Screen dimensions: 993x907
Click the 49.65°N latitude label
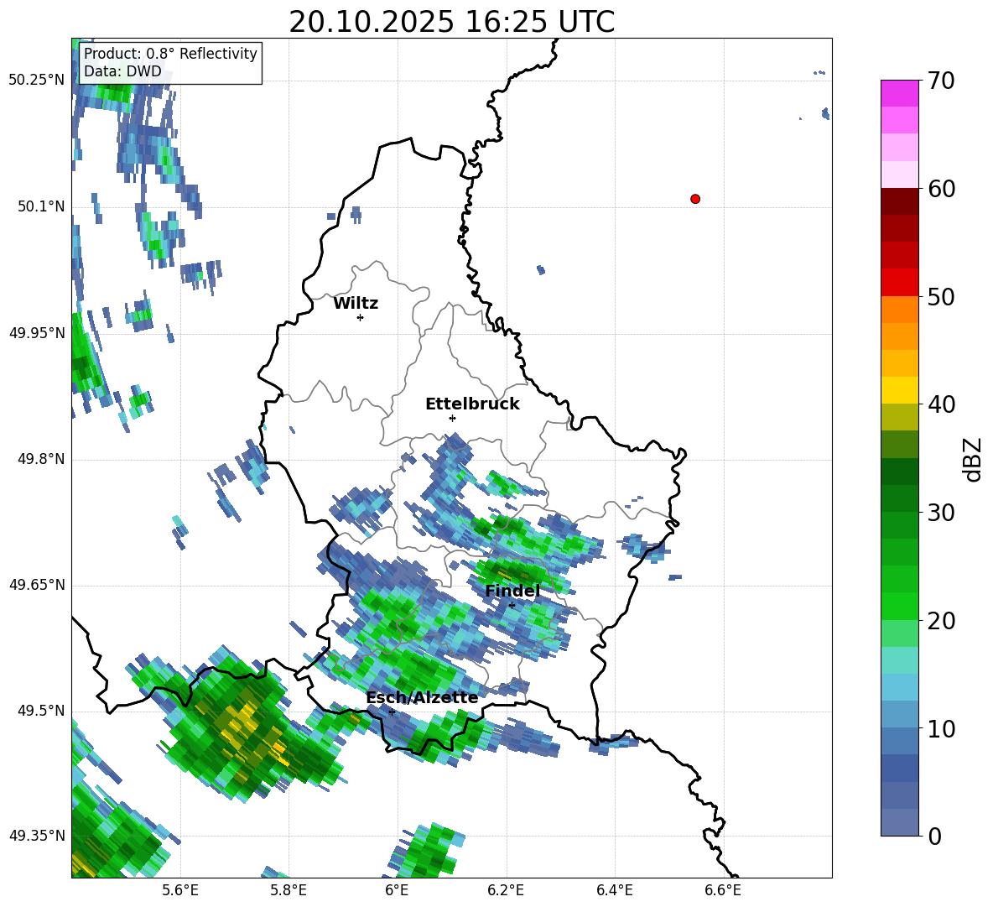point(37,584)
